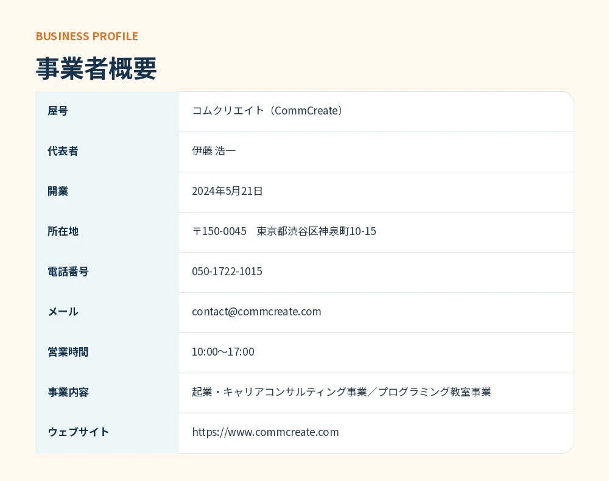Click the name 伊藤 浩一
Screen dimensions: 609x481
pos(214,150)
